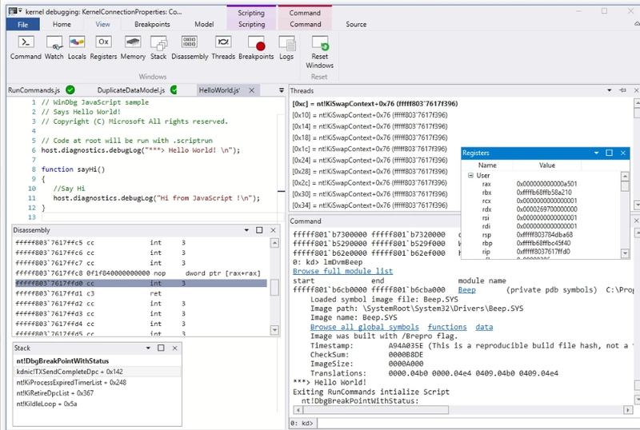Image resolution: width=640 pixels, height=430 pixels.
Task: Select the rax register value
Action: coord(546,184)
